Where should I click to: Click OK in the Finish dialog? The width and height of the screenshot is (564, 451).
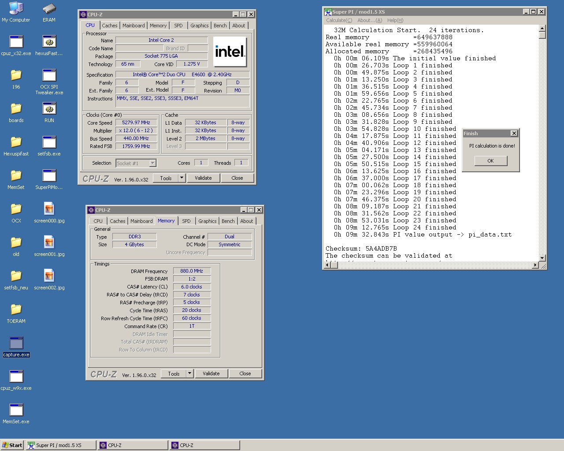click(490, 161)
